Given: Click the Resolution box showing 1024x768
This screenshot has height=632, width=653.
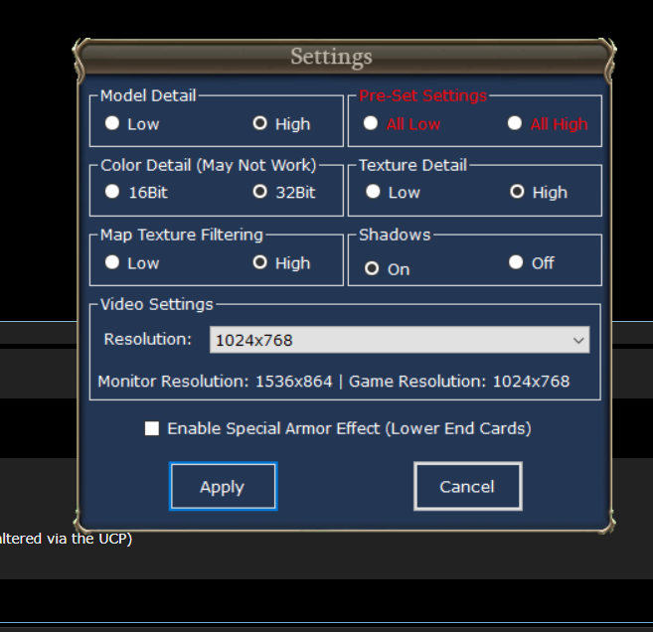Looking at the screenshot, I should coord(388,340).
